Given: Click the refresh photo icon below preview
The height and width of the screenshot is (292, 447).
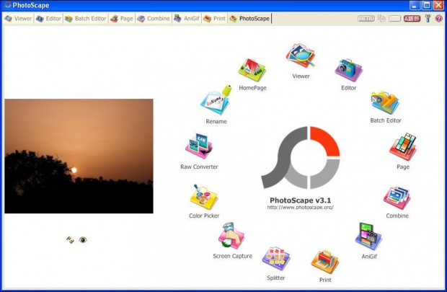Looking at the screenshot, I should (x=70, y=240).
